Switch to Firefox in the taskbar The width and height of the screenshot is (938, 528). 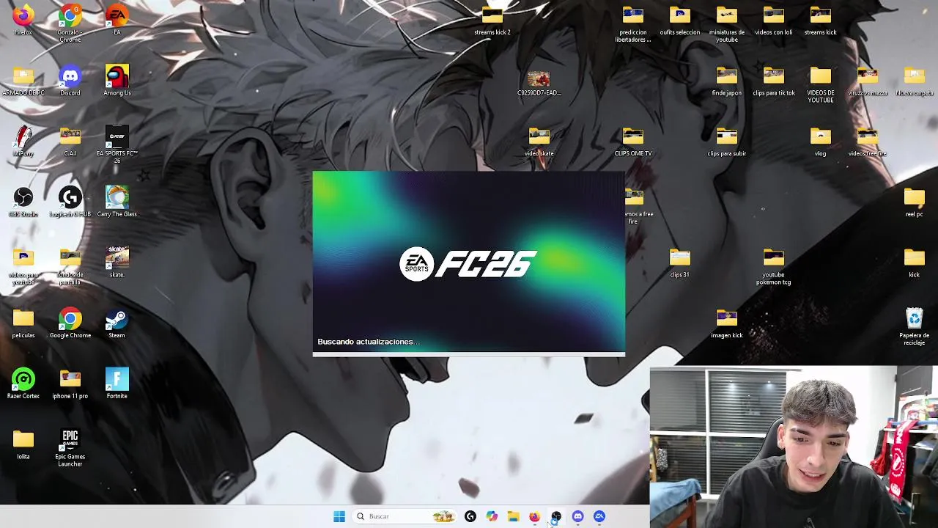click(x=535, y=516)
